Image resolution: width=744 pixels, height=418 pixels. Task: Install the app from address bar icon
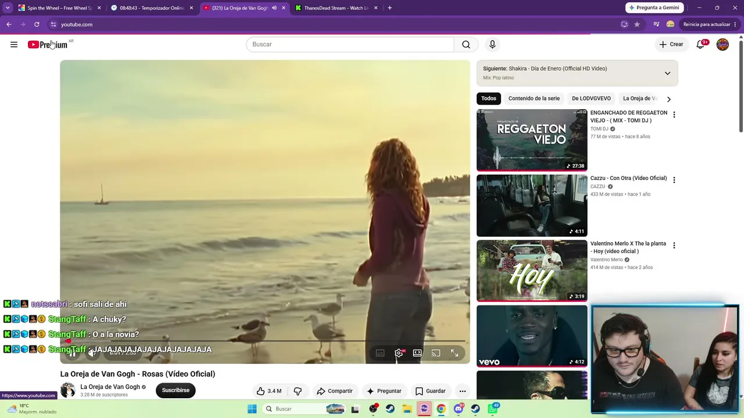click(624, 24)
